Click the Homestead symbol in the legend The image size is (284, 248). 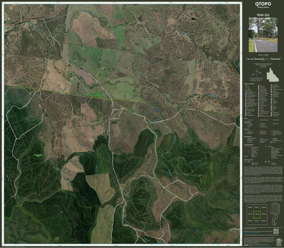(x=246, y=91)
